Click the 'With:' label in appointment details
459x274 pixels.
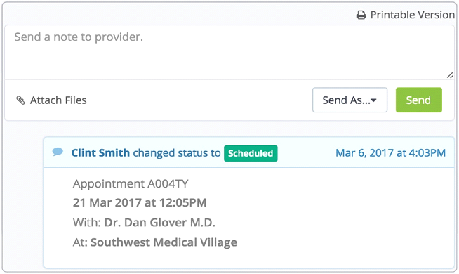click(87, 223)
